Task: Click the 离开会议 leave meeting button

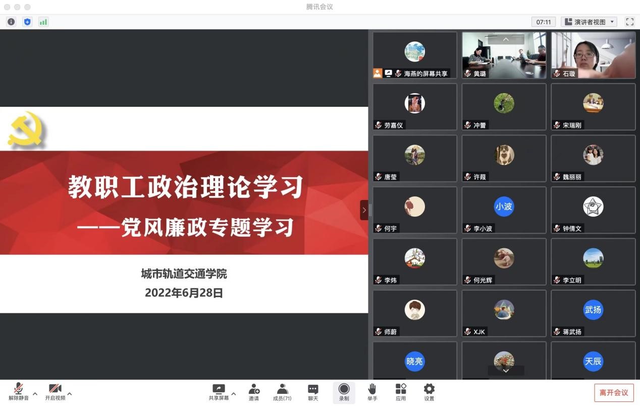Action: [614, 393]
